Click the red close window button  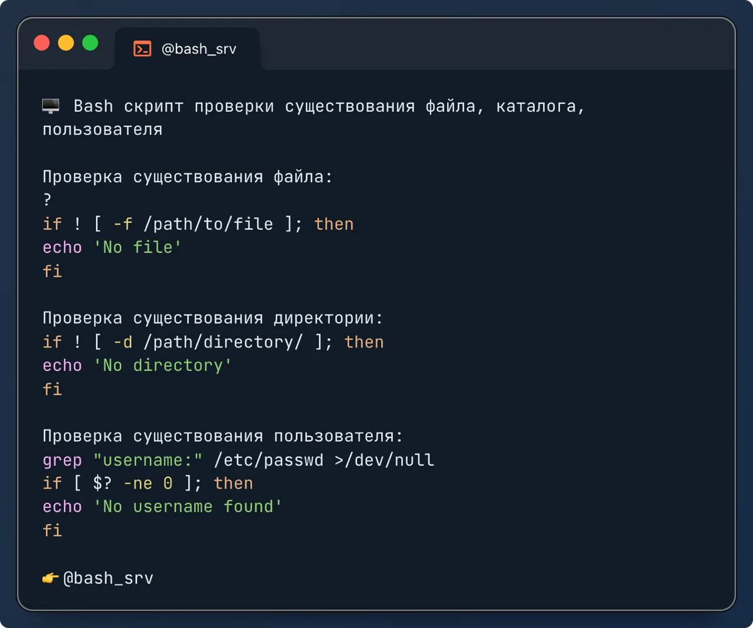tap(42, 43)
